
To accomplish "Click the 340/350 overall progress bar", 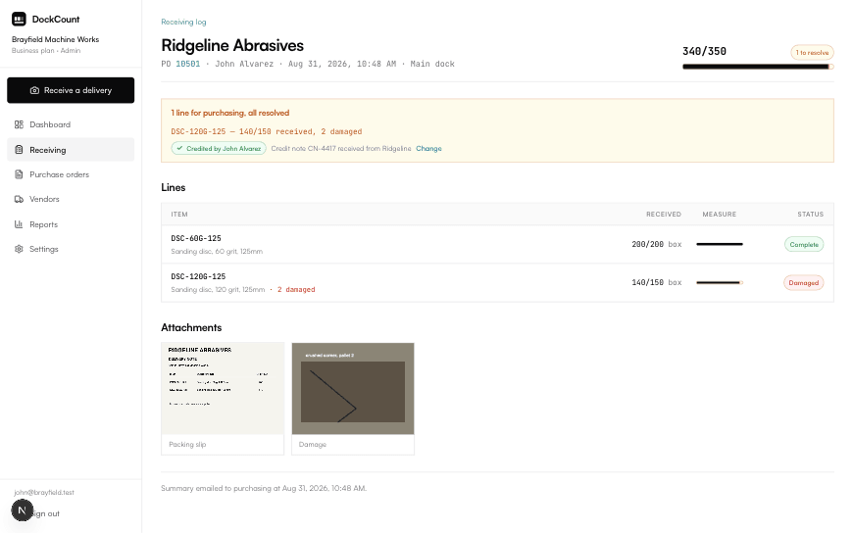I will pyautogui.click(x=758, y=67).
